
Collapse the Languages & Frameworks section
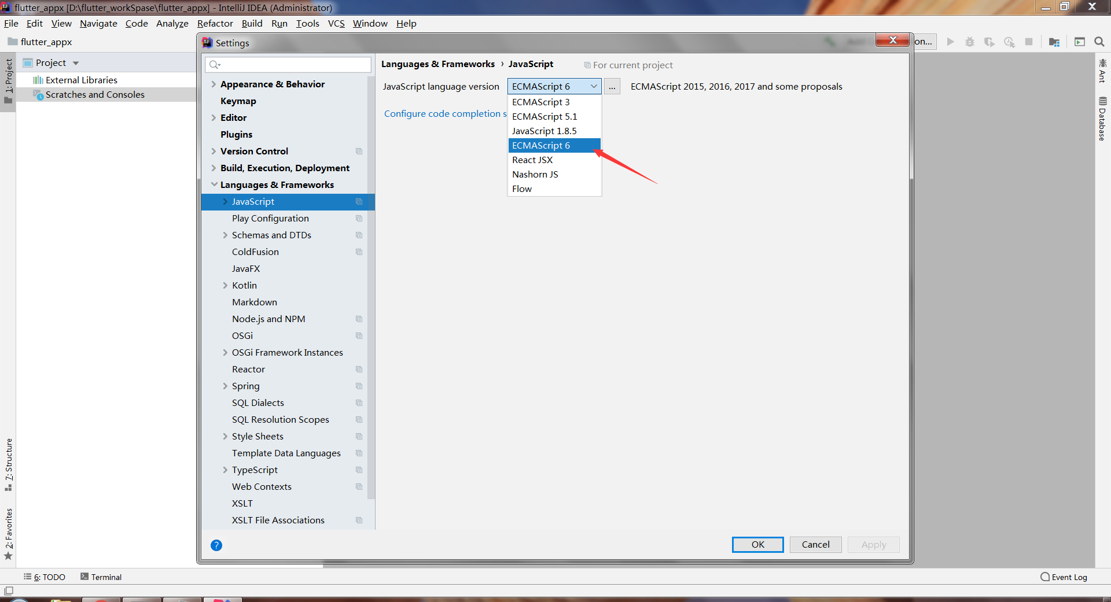click(x=214, y=184)
